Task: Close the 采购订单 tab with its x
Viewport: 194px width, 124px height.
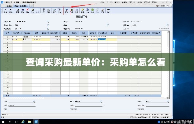Action: 28,6
